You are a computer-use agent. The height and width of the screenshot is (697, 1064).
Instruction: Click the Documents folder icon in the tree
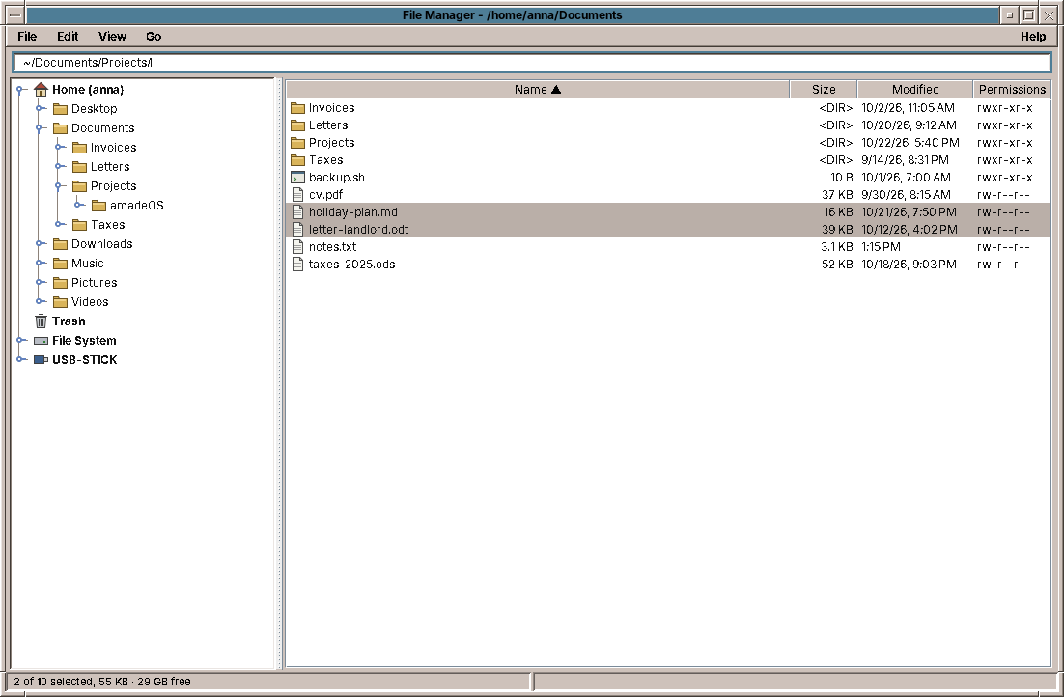point(61,128)
